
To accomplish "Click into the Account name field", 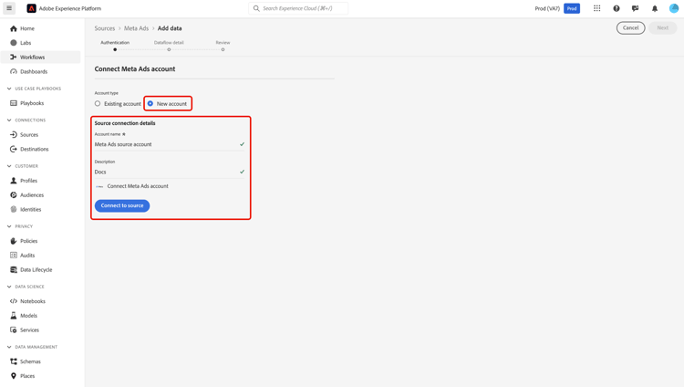I will [x=171, y=144].
